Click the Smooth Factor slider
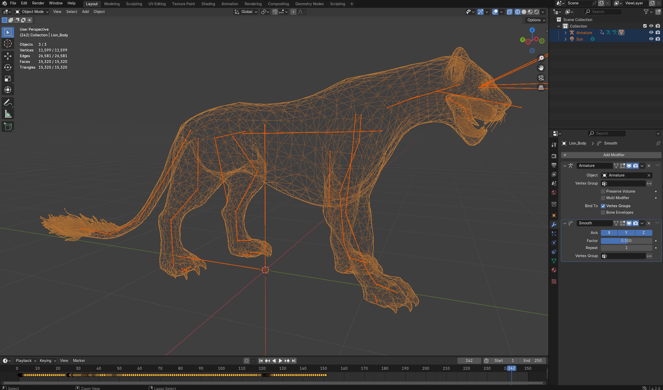The width and height of the screenshot is (663, 390). click(x=626, y=240)
